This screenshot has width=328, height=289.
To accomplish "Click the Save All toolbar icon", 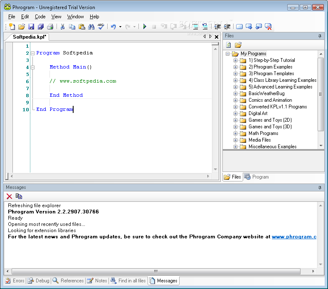I will coord(41,27).
